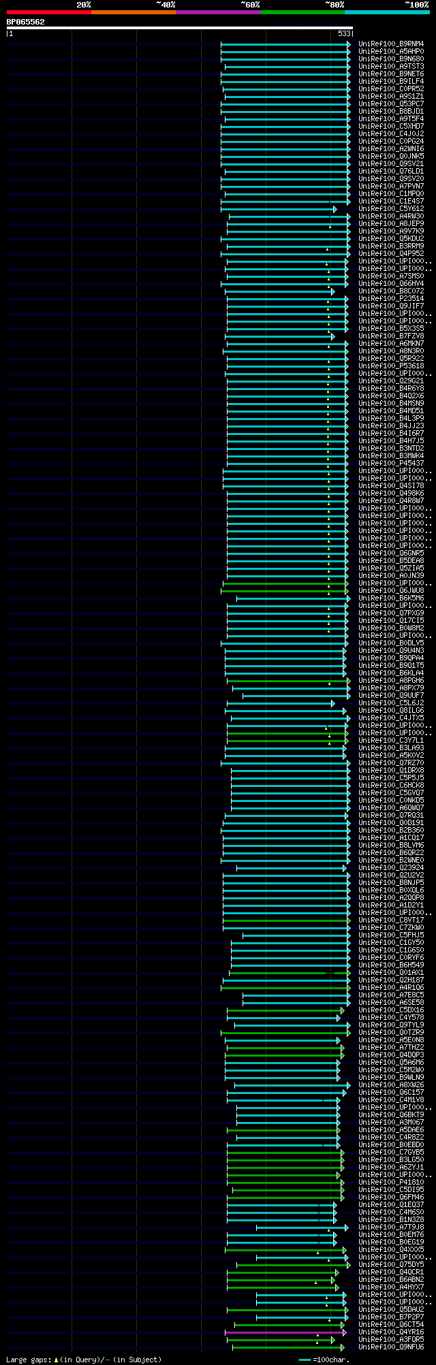The height and width of the screenshot is (1365, 436).
Task: Open hit UniRef100_A9TST3
Action: click(x=391, y=67)
